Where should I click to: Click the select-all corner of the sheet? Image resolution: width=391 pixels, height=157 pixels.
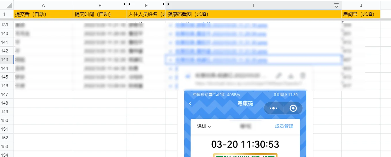[x=7, y=5]
